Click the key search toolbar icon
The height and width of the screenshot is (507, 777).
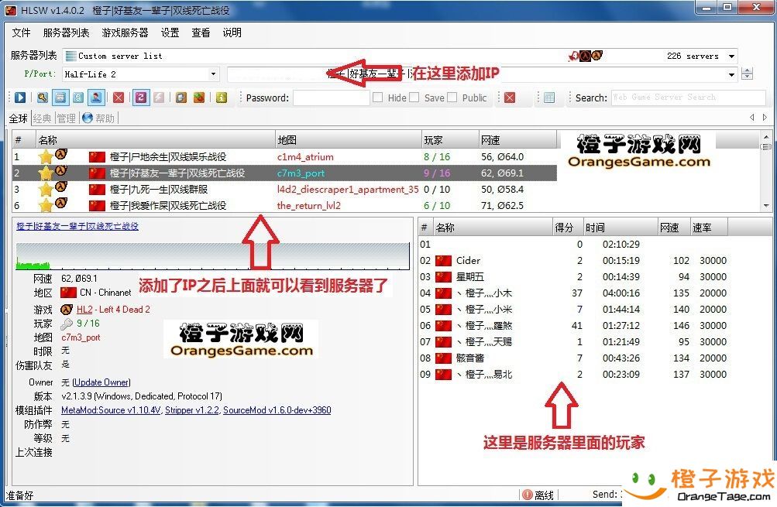pyautogui.click(x=43, y=98)
